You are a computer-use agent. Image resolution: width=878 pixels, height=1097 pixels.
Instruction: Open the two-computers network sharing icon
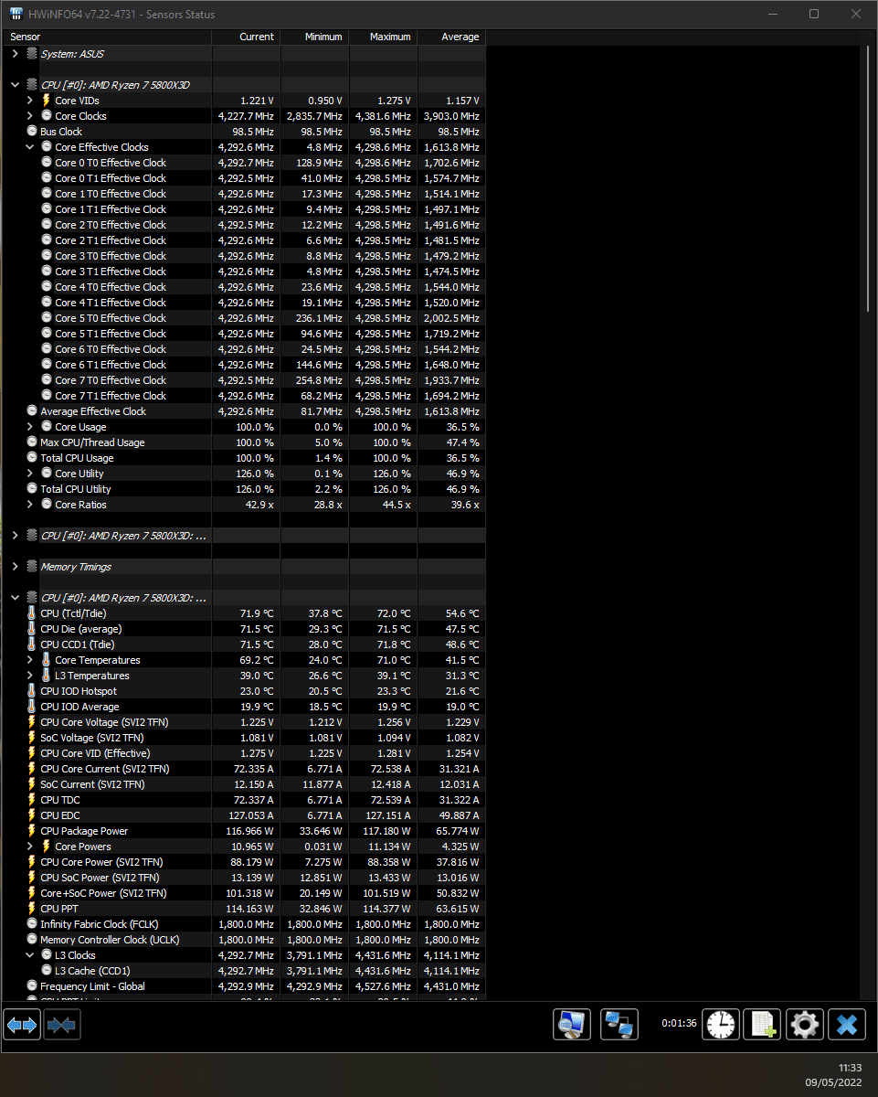coord(619,1025)
